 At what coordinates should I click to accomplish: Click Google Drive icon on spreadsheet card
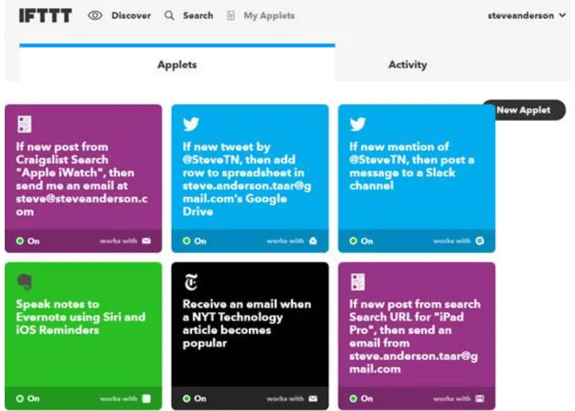pos(313,241)
